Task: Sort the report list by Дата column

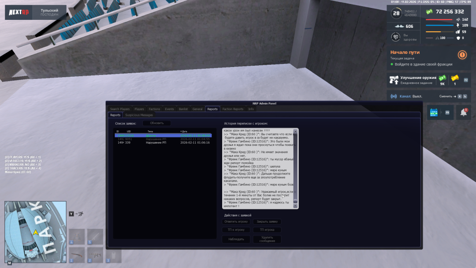Action: 185,131
